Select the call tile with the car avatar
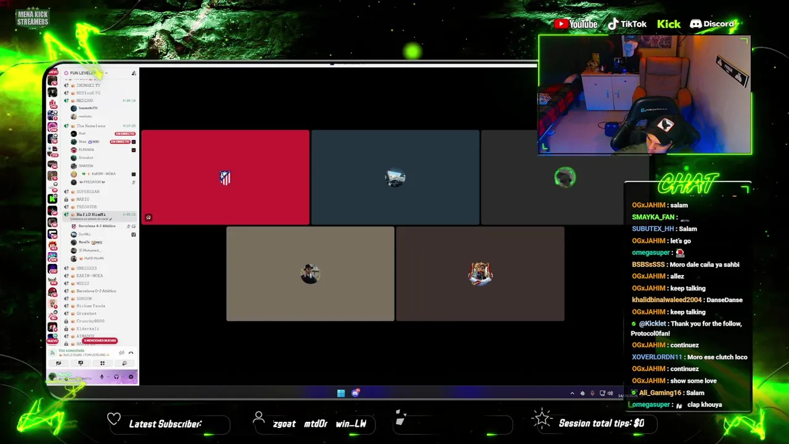This screenshot has height=444, width=789. coord(395,178)
